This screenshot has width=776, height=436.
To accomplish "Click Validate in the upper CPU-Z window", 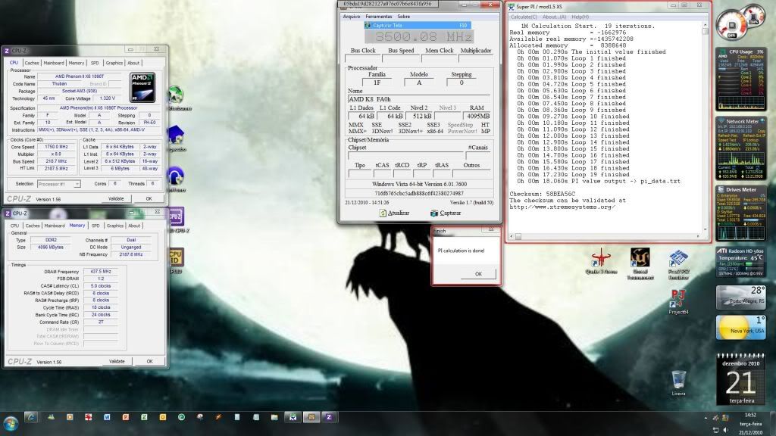I will point(116,199).
